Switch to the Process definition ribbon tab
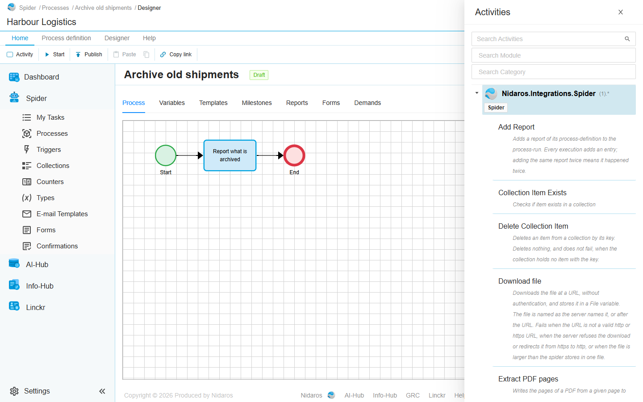This screenshot has height=402, width=643. [67, 38]
